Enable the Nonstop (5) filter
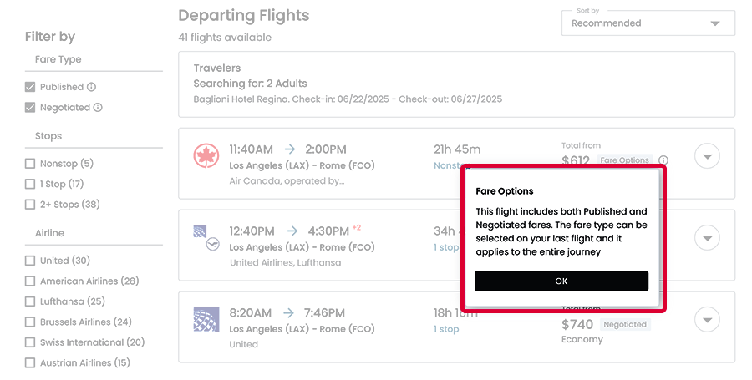The height and width of the screenshot is (380, 752). click(x=31, y=164)
